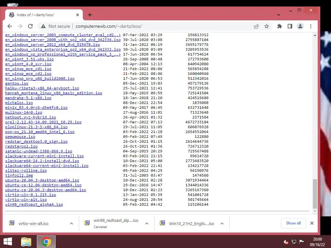Open options for virtio-win-alt.iso download
The width and height of the screenshot is (331, 248).
[x=71, y=223]
